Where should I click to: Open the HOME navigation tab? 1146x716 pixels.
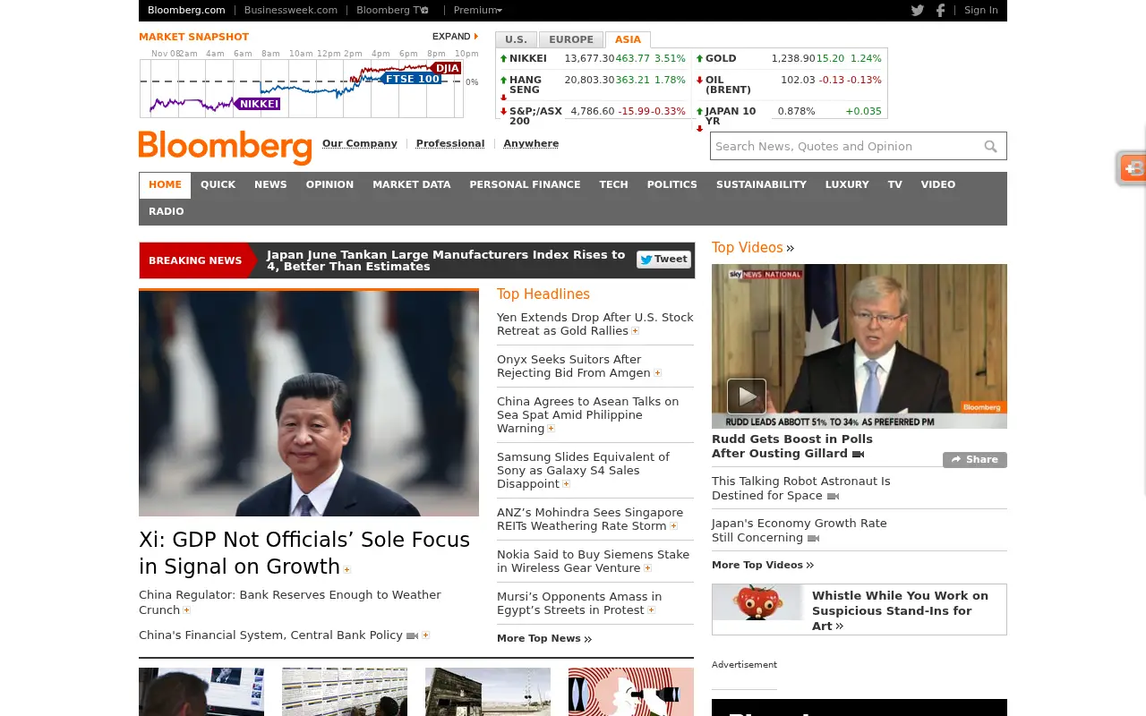click(x=165, y=185)
